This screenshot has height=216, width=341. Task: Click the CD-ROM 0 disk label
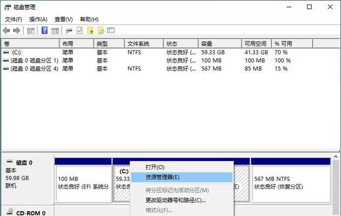click(x=28, y=211)
